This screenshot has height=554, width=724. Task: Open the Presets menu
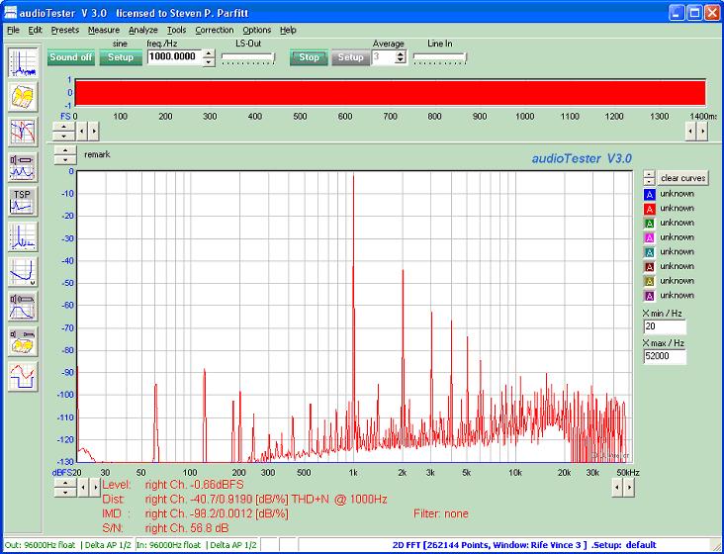coord(65,30)
